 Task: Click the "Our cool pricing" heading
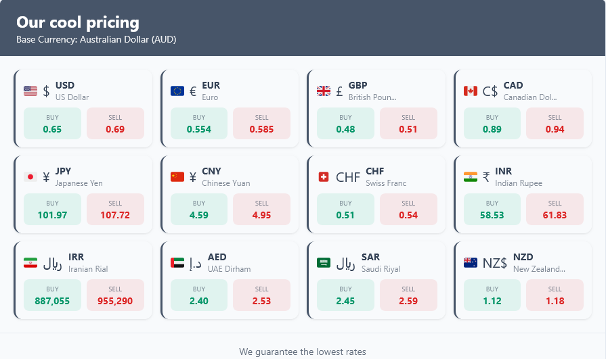click(78, 22)
